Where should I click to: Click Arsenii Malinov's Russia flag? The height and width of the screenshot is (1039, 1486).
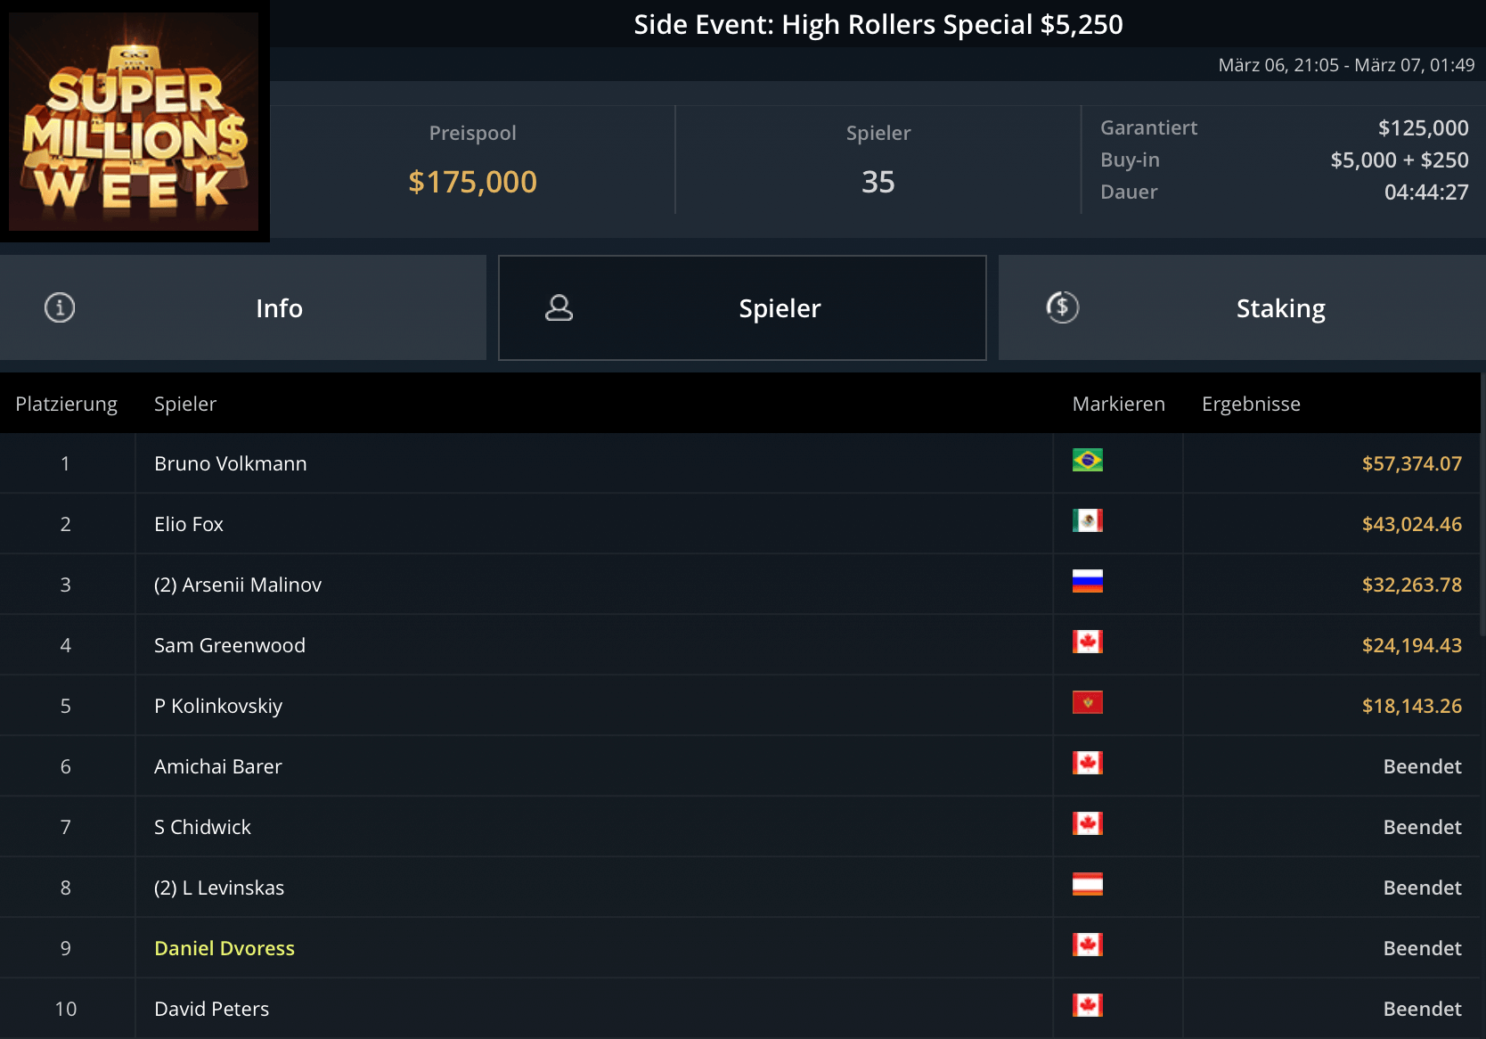(1087, 581)
